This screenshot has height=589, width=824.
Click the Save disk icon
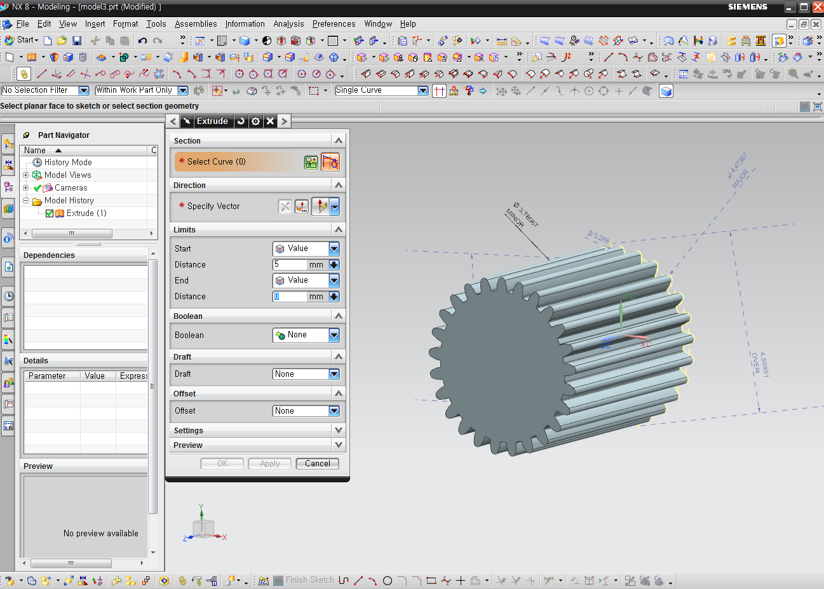[x=77, y=41]
